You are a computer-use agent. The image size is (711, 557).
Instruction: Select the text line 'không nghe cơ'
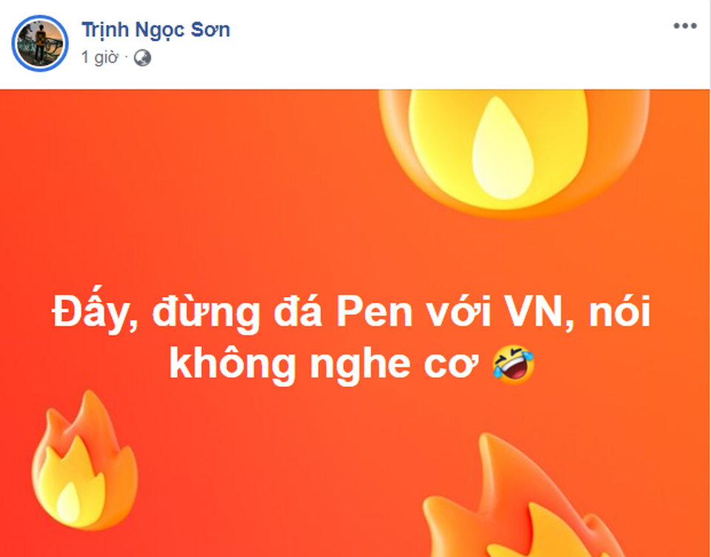(324, 365)
